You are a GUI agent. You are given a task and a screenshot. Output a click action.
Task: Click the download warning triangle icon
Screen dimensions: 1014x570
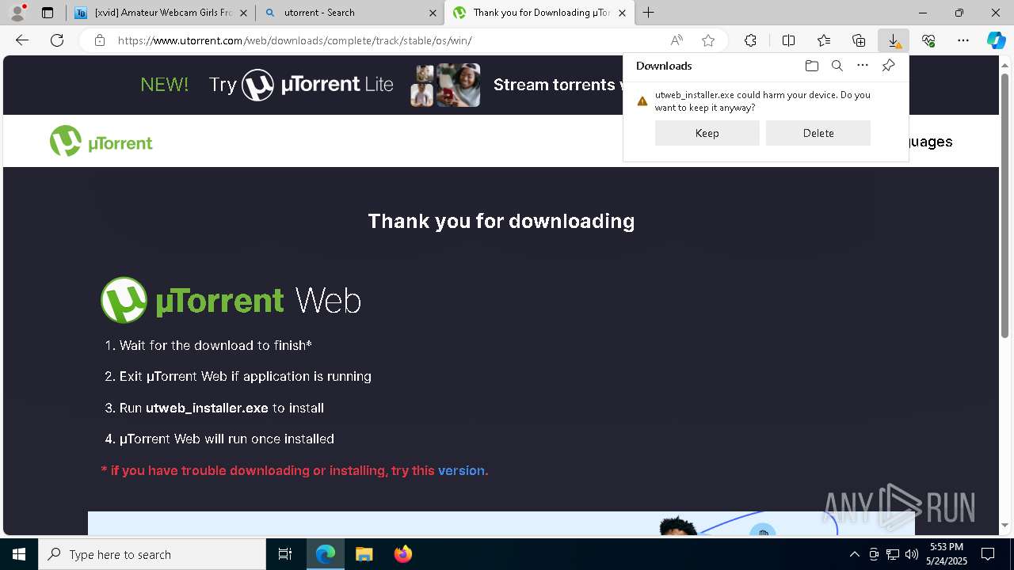[642, 101]
